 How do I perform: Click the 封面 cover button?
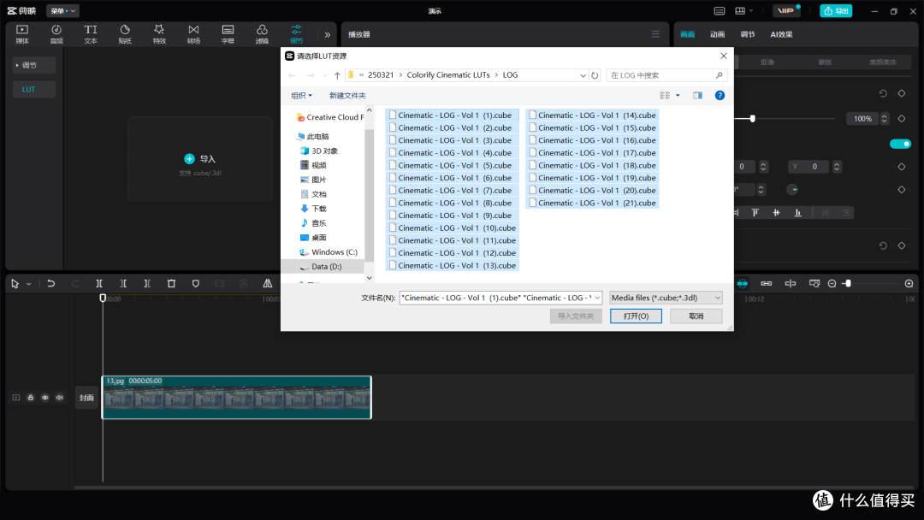(x=86, y=398)
